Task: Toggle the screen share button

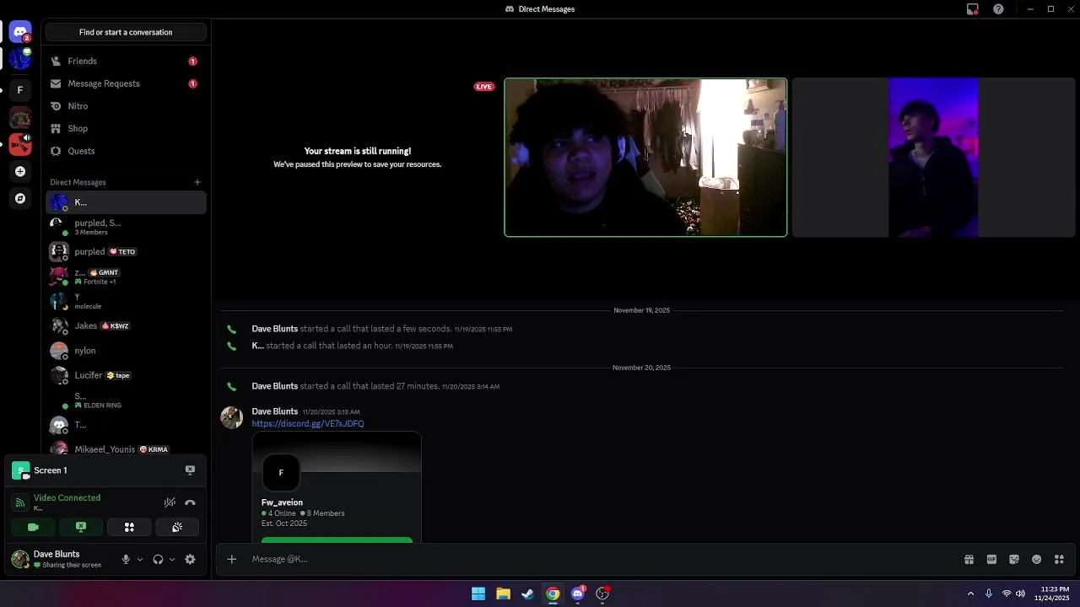Action: tap(81, 527)
